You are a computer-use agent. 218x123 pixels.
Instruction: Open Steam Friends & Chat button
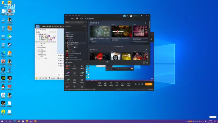[x=146, y=63]
